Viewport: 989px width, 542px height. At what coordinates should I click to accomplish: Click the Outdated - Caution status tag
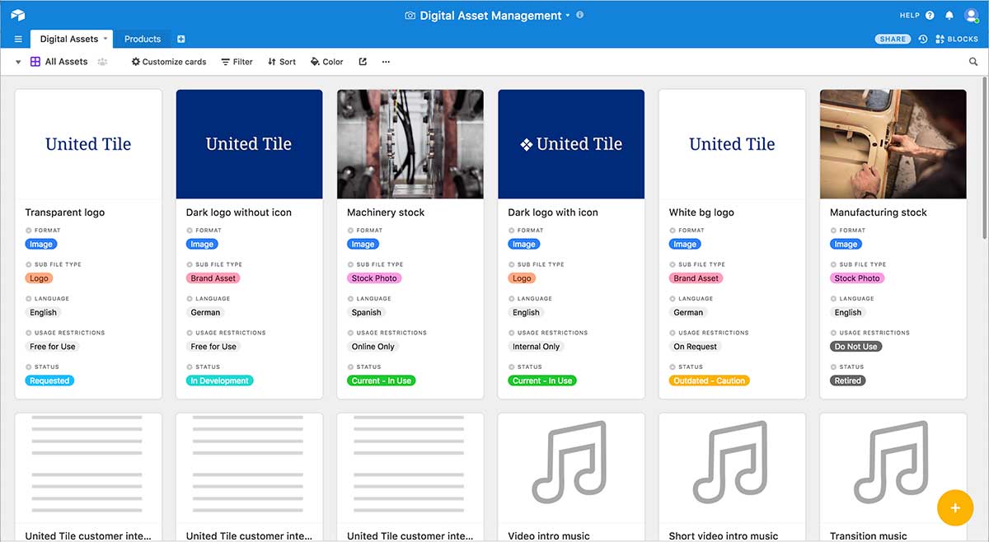(x=710, y=381)
